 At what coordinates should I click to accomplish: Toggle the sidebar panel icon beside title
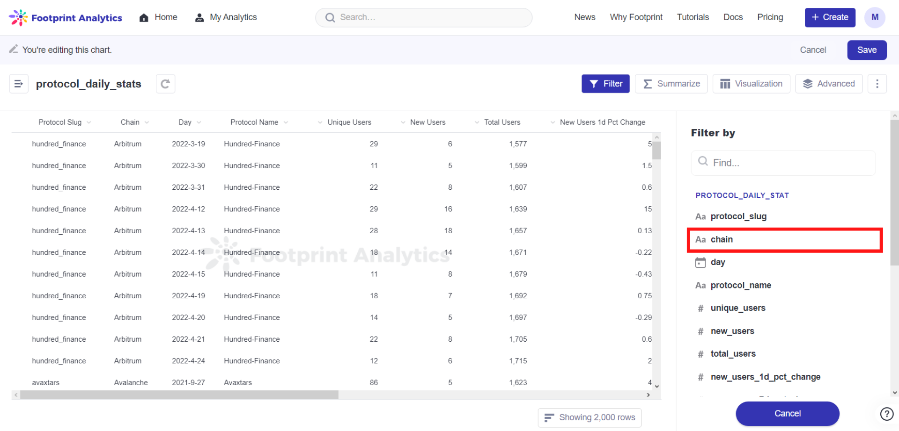click(x=19, y=84)
